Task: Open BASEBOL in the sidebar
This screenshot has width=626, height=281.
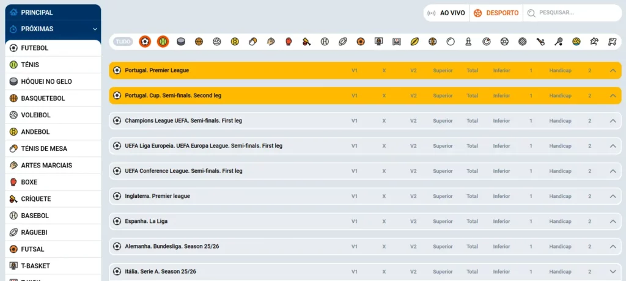Action: [x=53, y=216]
